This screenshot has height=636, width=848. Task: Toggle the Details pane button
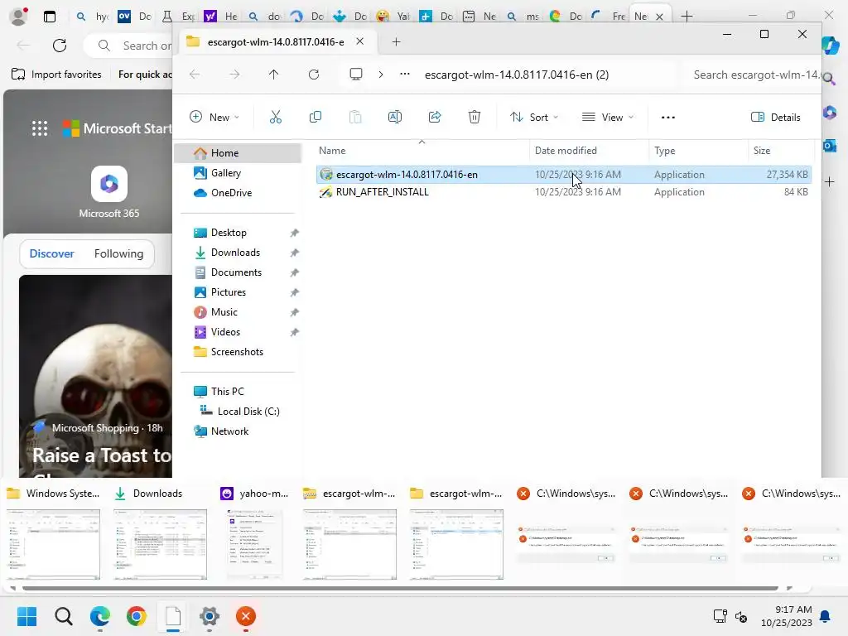click(775, 118)
